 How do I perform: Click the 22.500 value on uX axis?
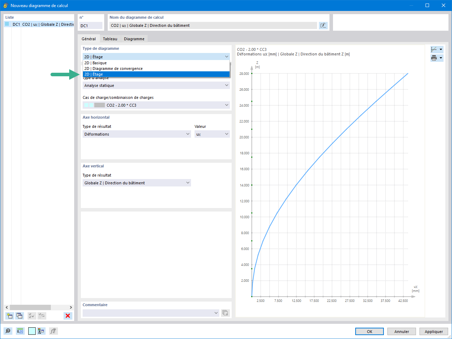(332, 301)
